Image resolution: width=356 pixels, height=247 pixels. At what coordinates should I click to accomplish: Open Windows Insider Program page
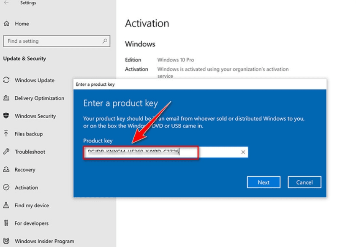(44, 241)
